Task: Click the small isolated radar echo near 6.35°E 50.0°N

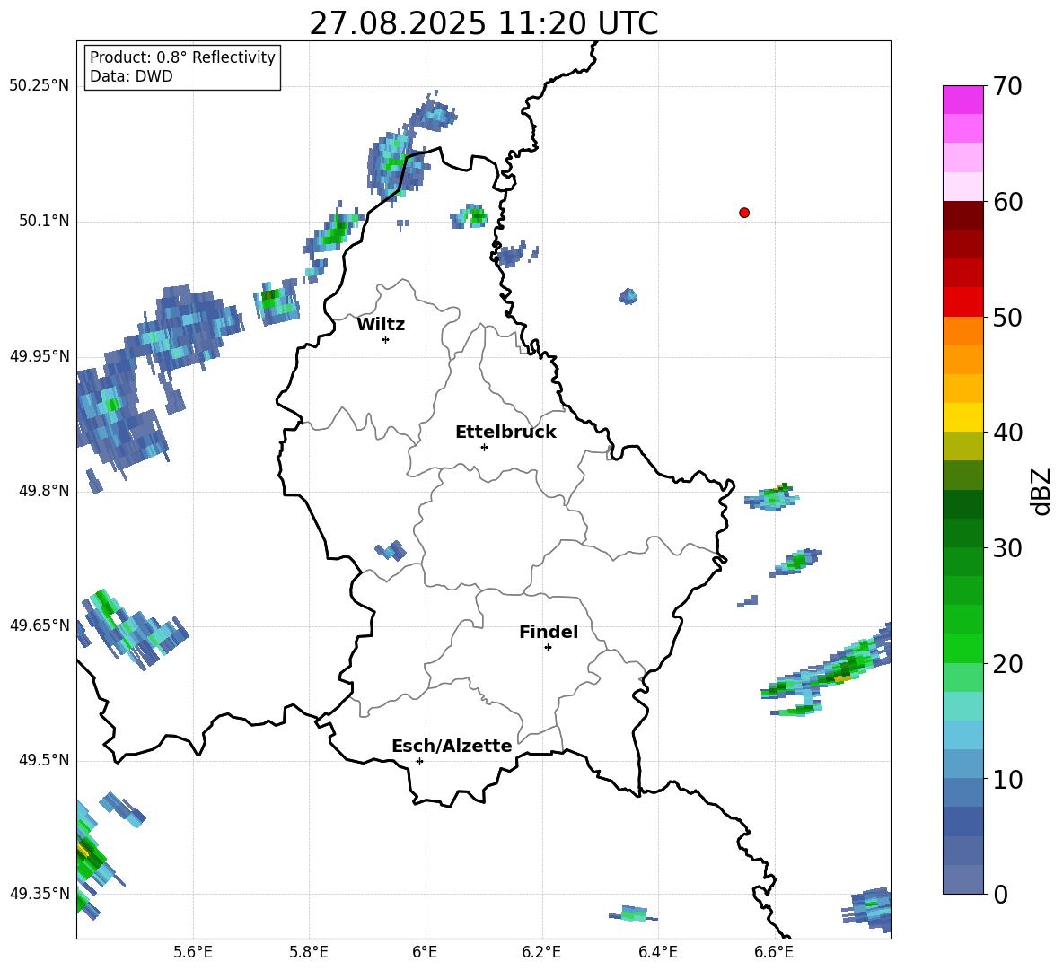Action: coord(628,296)
